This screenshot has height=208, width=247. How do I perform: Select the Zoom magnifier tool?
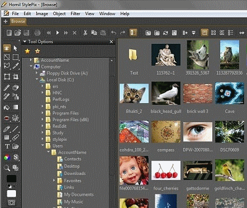tap(7, 168)
